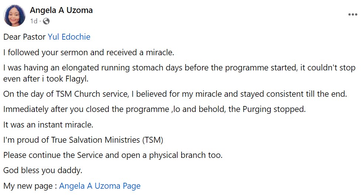Click the 'My new page :' label text

[x=30, y=186]
